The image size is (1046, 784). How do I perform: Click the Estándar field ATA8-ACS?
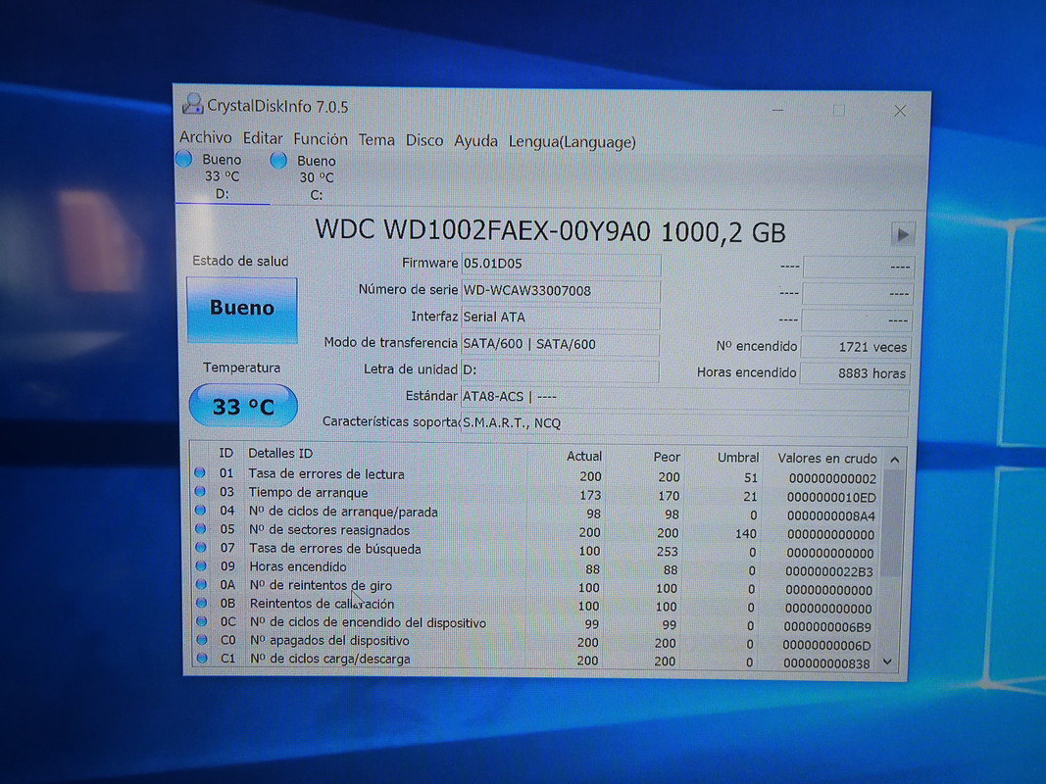point(684,397)
